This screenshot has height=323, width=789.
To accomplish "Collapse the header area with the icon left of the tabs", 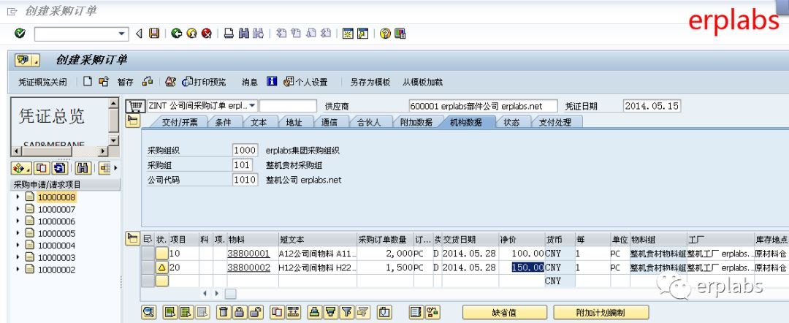I will (x=132, y=121).
